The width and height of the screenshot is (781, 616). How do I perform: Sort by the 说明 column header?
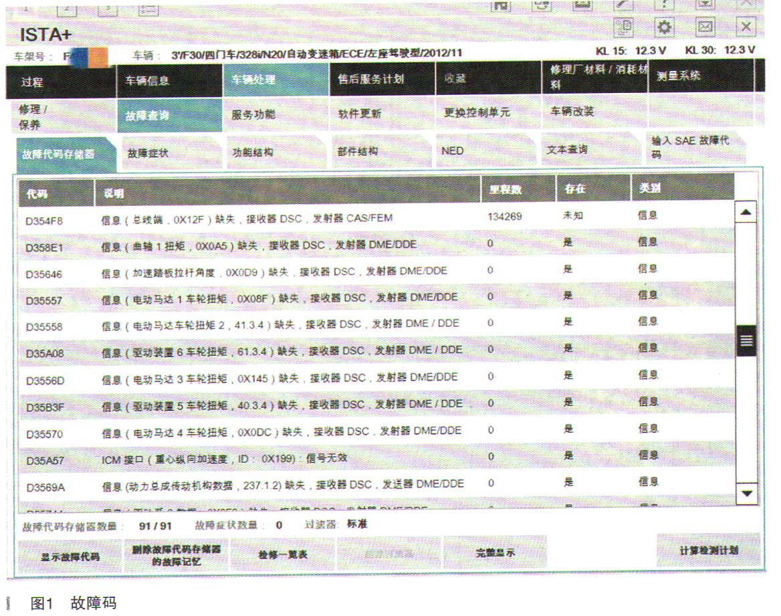click(x=288, y=190)
